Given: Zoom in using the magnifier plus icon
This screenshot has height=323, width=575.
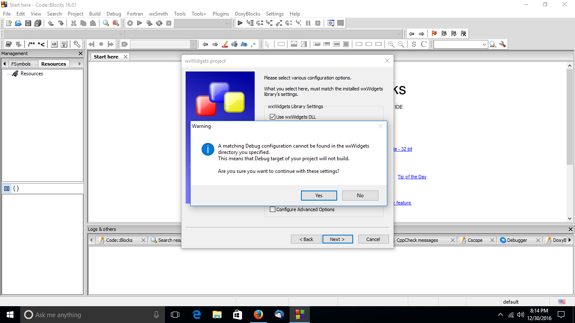Looking at the screenshot, I should pyautogui.click(x=391, y=44).
